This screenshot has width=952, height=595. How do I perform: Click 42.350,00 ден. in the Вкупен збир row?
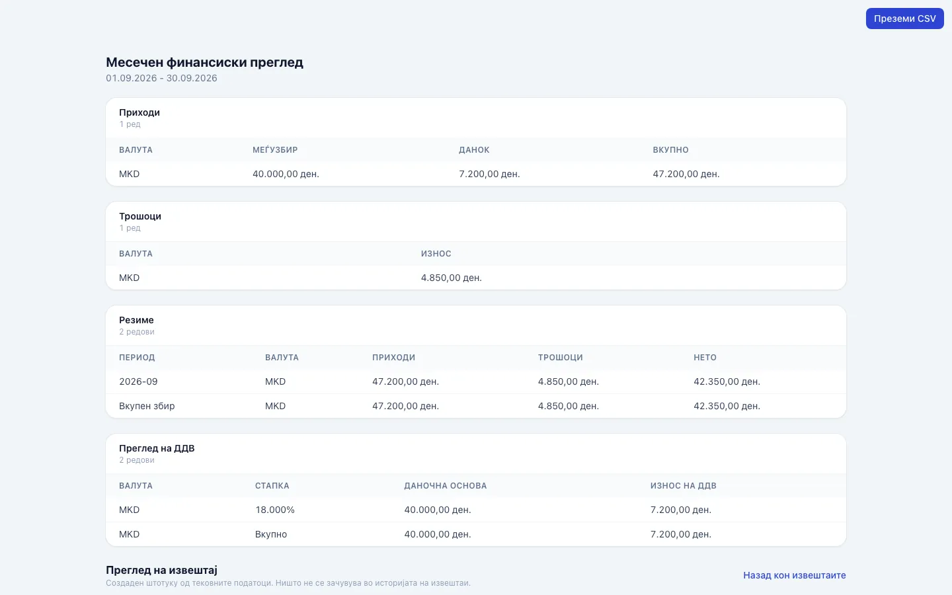pos(727,406)
